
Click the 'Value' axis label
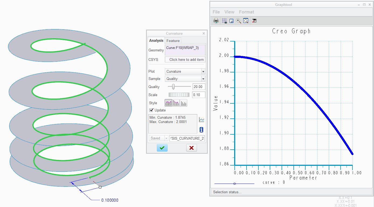215,103
